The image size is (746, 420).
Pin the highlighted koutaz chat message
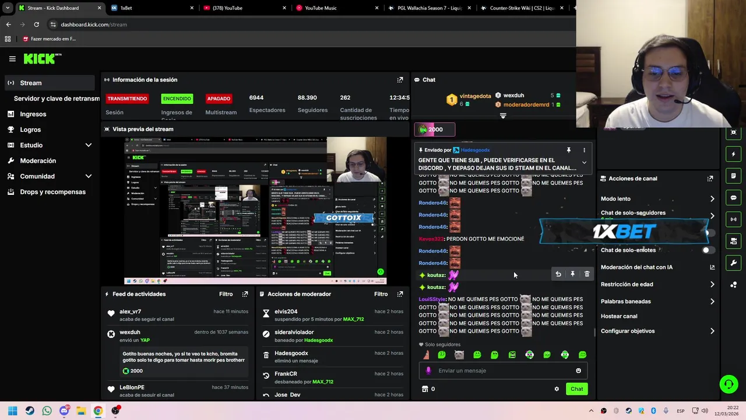[572, 274]
